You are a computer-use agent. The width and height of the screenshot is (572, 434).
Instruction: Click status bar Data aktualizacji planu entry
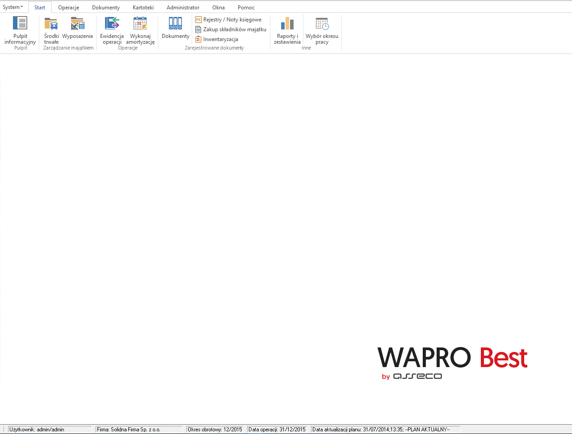(x=386, y=430)
